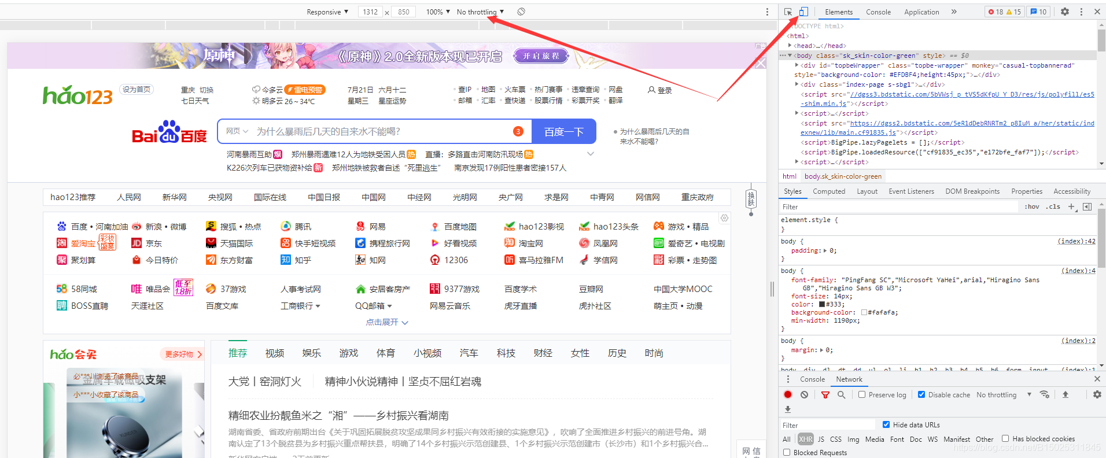
Task: Enable the Blocked Requests checkbox
Action: [787, 453]
